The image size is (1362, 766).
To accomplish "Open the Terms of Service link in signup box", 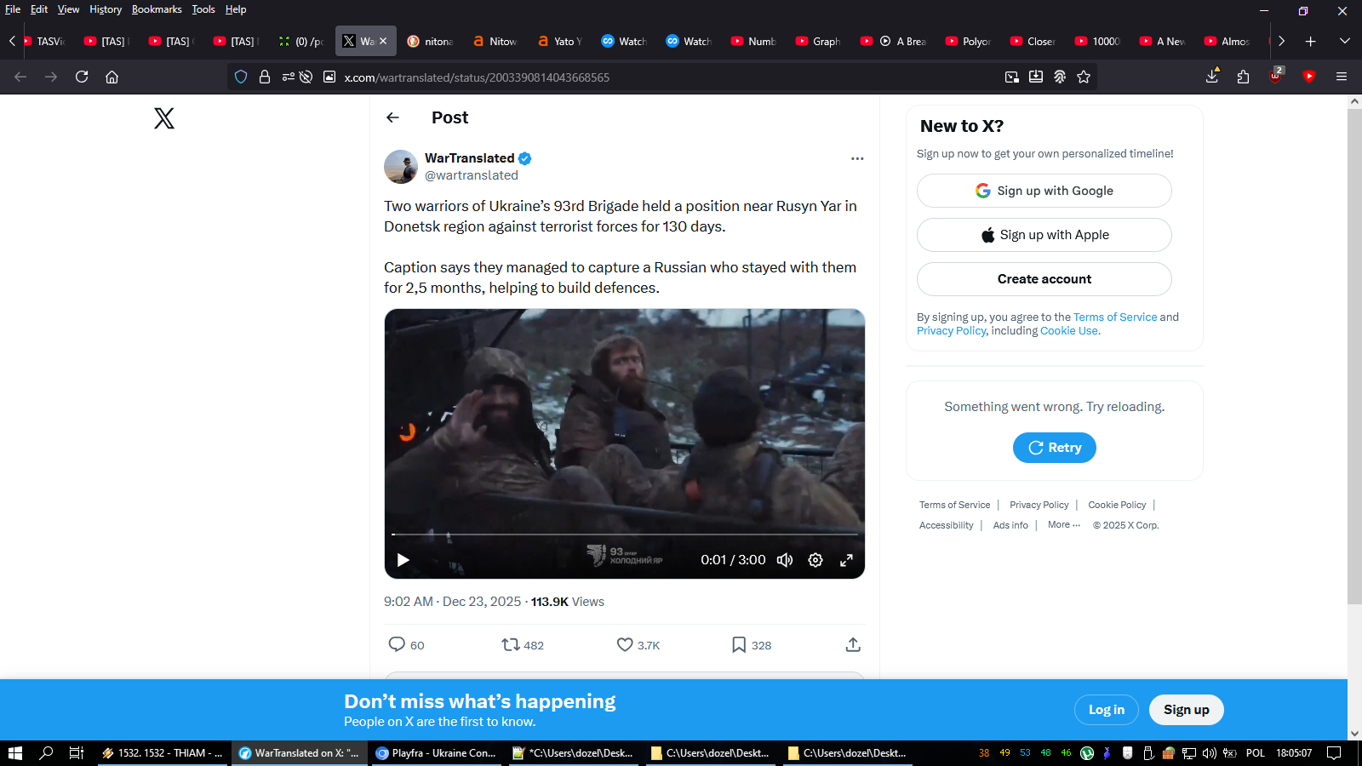I will (x=1115, y=317).
